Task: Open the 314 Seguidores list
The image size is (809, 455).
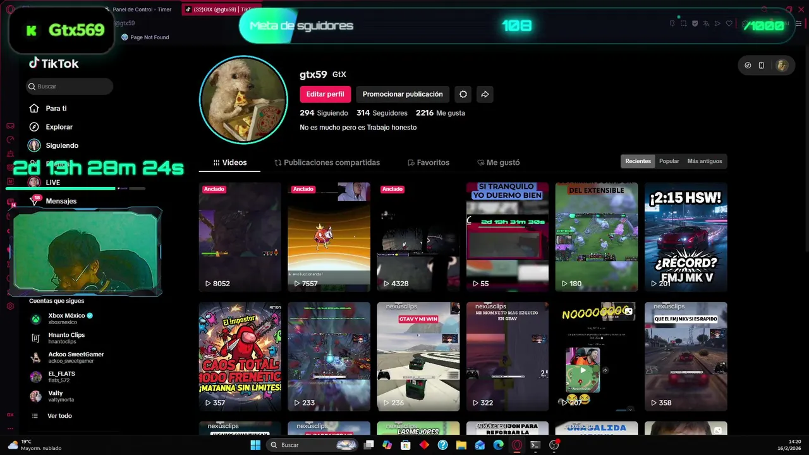Action: 382,113
